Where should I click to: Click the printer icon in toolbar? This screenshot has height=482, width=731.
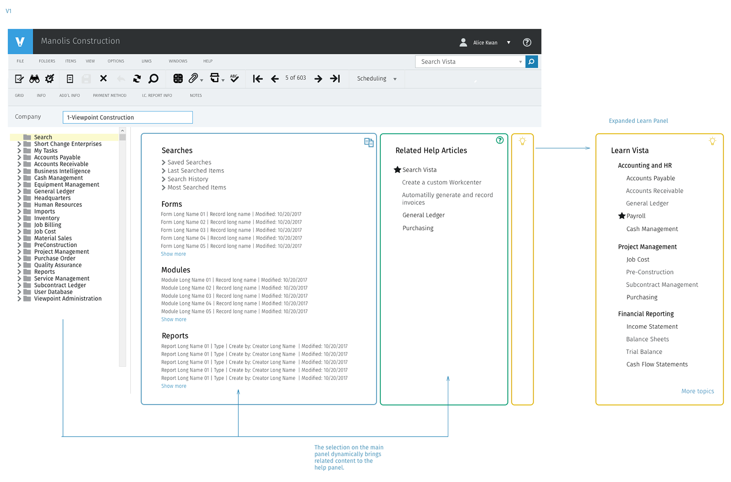(215, 78)
